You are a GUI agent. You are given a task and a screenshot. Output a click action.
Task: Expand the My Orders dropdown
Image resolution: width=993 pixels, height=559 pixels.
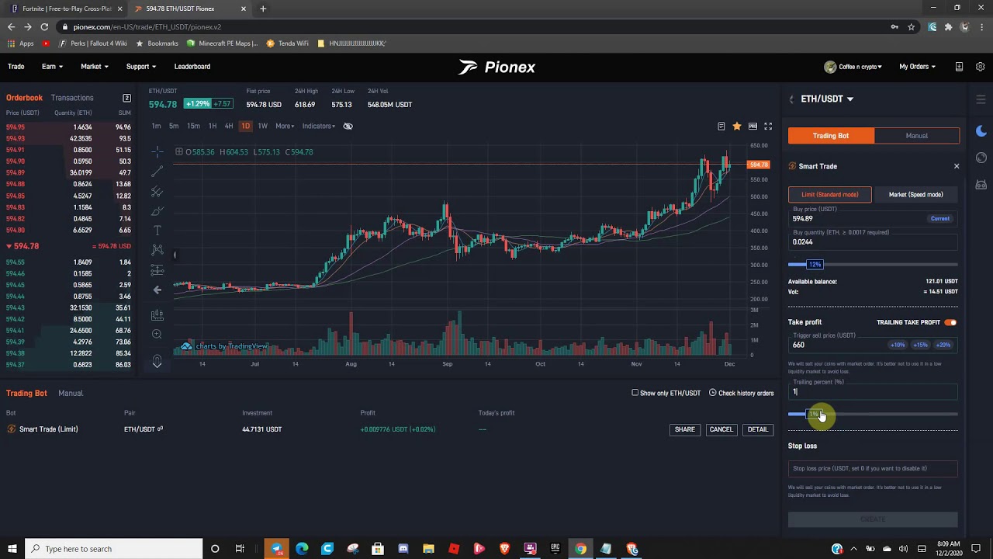917,67
